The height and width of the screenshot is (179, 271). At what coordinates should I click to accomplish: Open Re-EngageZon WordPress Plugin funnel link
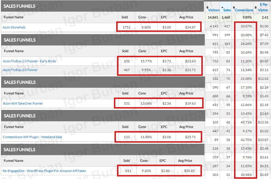pyautogui.click(x=44, y=171)
